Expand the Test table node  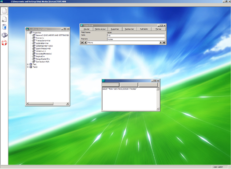coord(28,64)
